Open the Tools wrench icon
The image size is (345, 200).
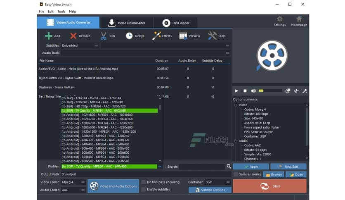pyautogui.click(x=213, y=36)
